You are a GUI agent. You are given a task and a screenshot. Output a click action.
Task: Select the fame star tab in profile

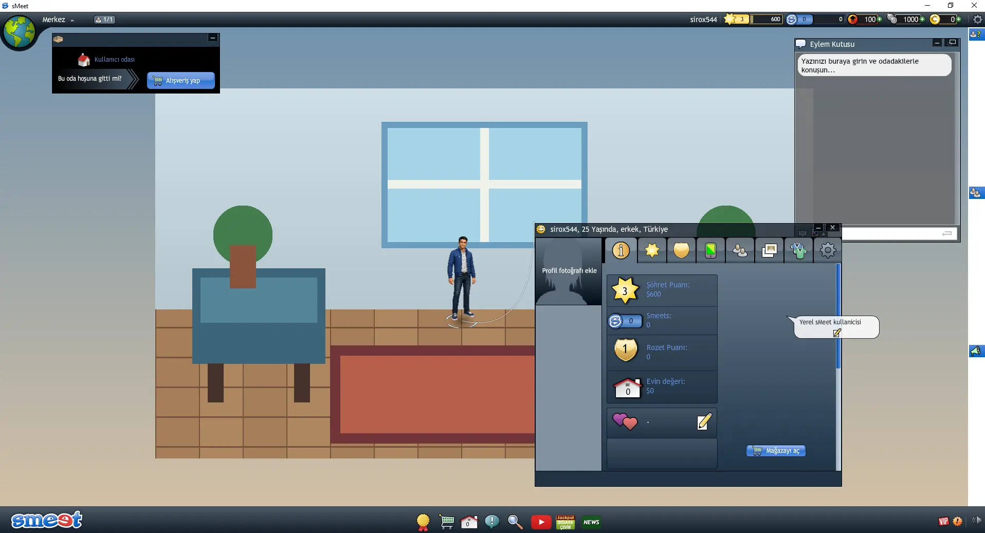tap(652, 250)
